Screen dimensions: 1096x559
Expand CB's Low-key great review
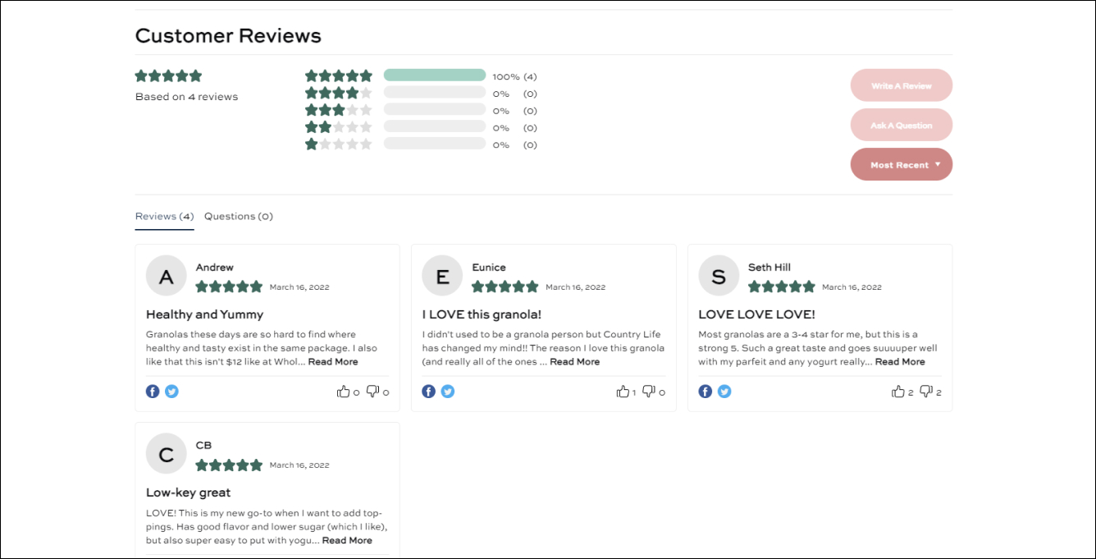347,541
